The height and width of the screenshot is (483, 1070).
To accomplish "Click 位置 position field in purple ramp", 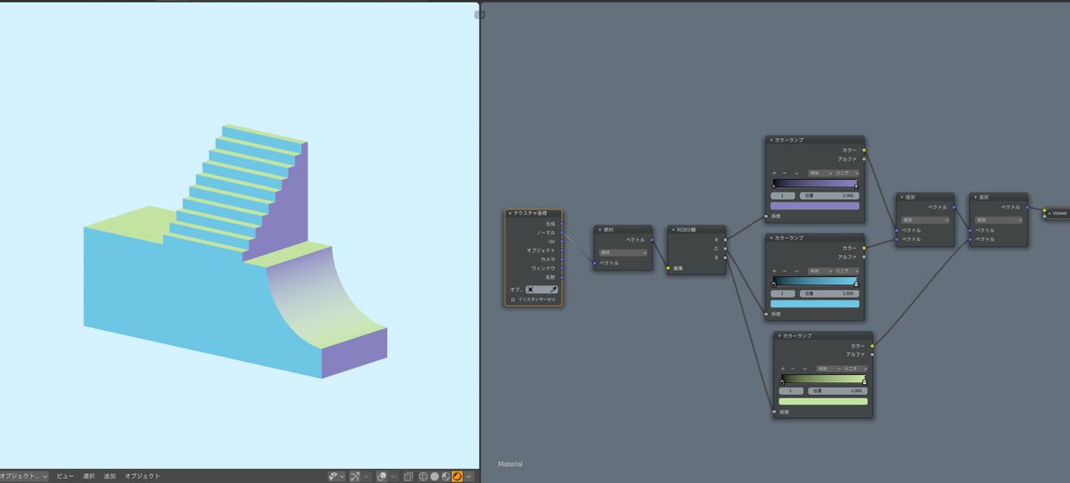I will pyautogui.click(x=828, y=194).
